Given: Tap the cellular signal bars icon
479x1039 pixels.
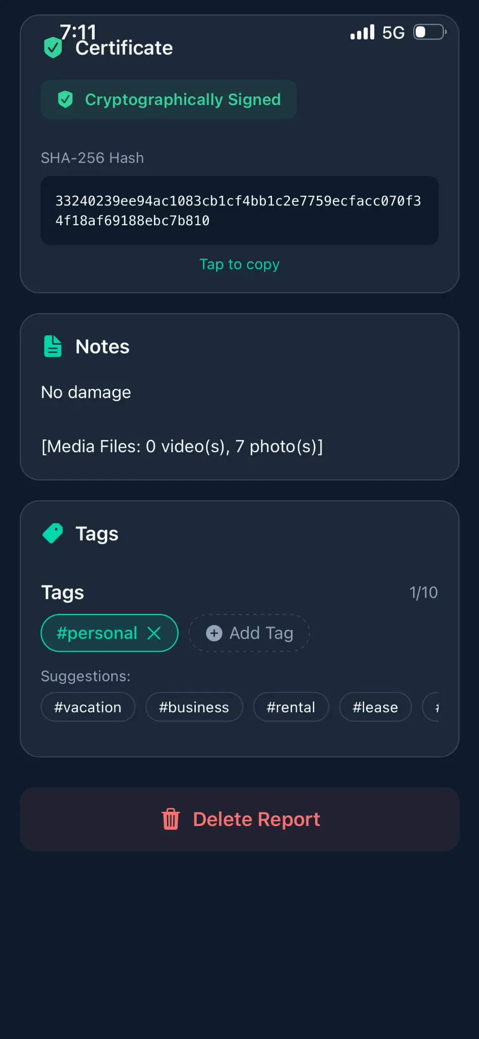Looking at the screenshot, I should 363,32.
